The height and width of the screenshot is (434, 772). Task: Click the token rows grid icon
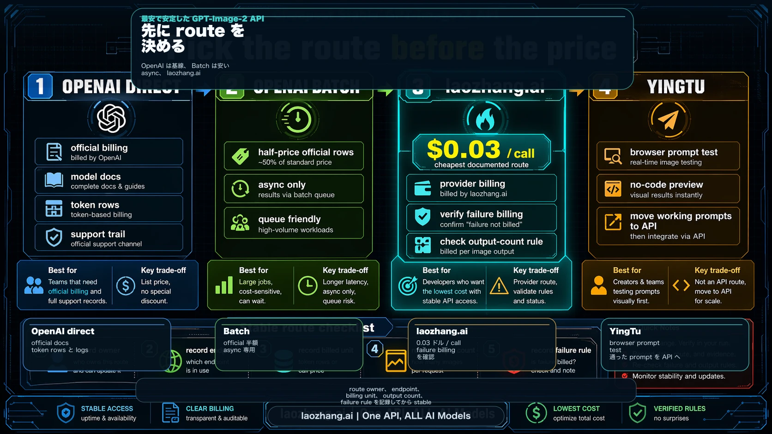[54, 209]
